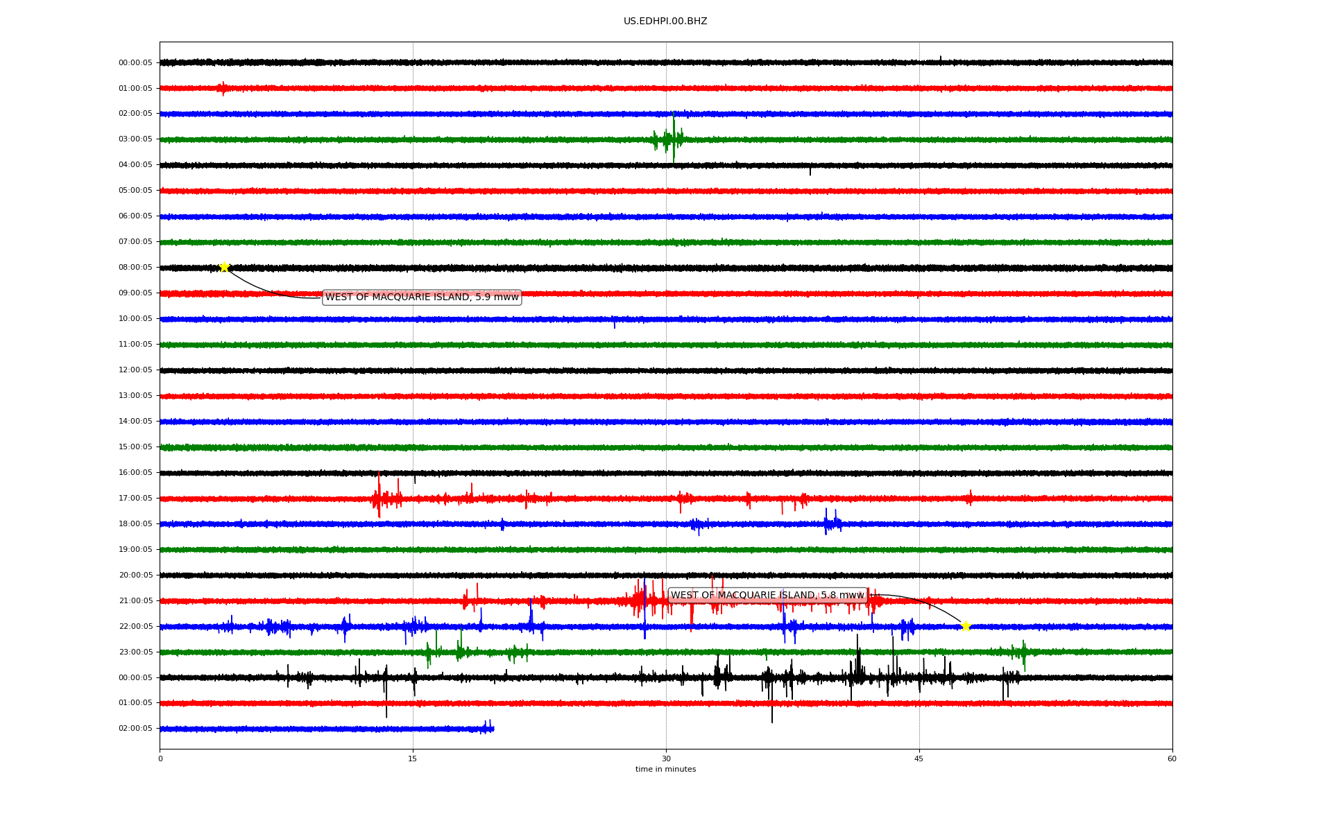
Task: Click the yellow star on 08:00:05 trace
Action: [224, 267]
